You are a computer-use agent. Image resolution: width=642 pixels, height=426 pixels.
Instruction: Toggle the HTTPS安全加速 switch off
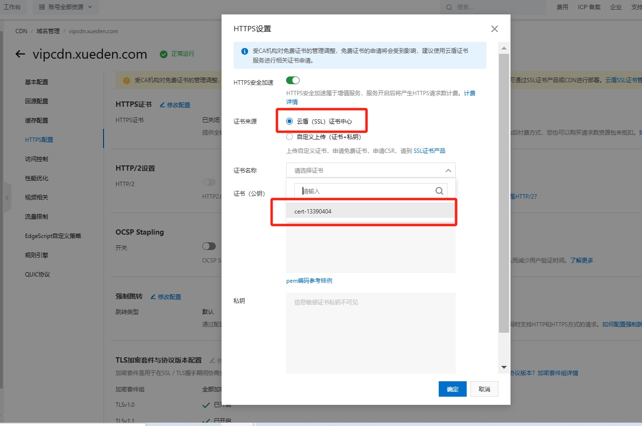click(293, 80)
